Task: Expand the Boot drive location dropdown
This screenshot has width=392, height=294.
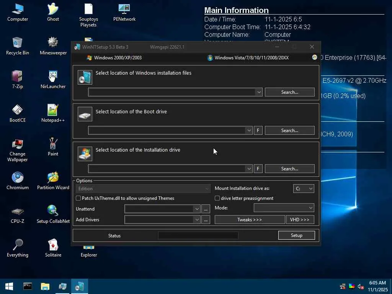Action: pyautogui.click(x=249, y=131)
